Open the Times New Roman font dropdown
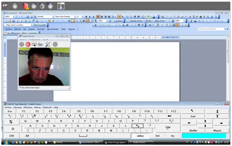The width and height of the screenshot is (232, 146). click(x=75, y=17)
